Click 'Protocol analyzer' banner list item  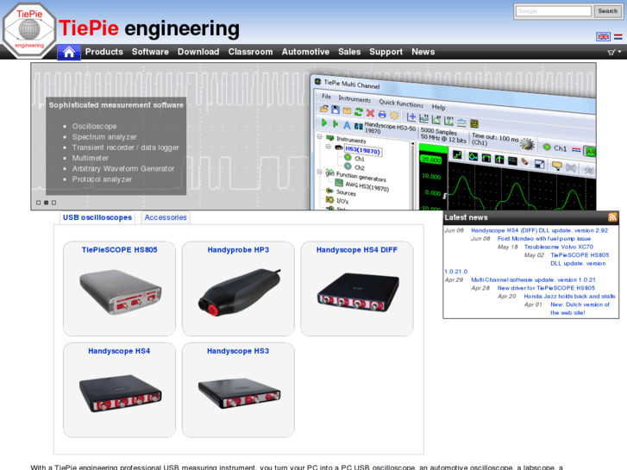[102, 179]
